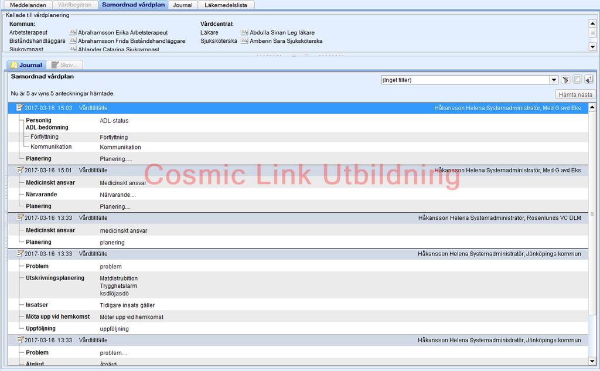This screenshot has width=600, height=371.
Task: Click the ksdlöjasdö value text
Action: point(114,294)
